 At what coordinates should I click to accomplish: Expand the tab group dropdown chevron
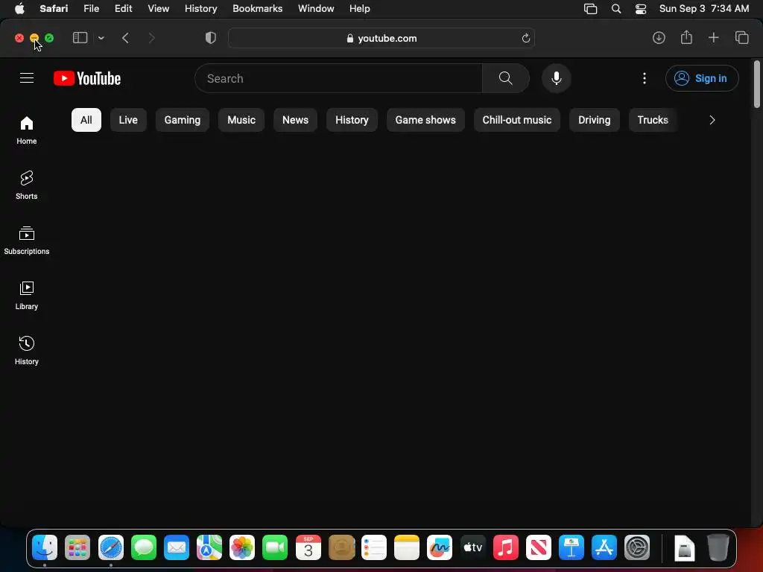coord(101,38)
